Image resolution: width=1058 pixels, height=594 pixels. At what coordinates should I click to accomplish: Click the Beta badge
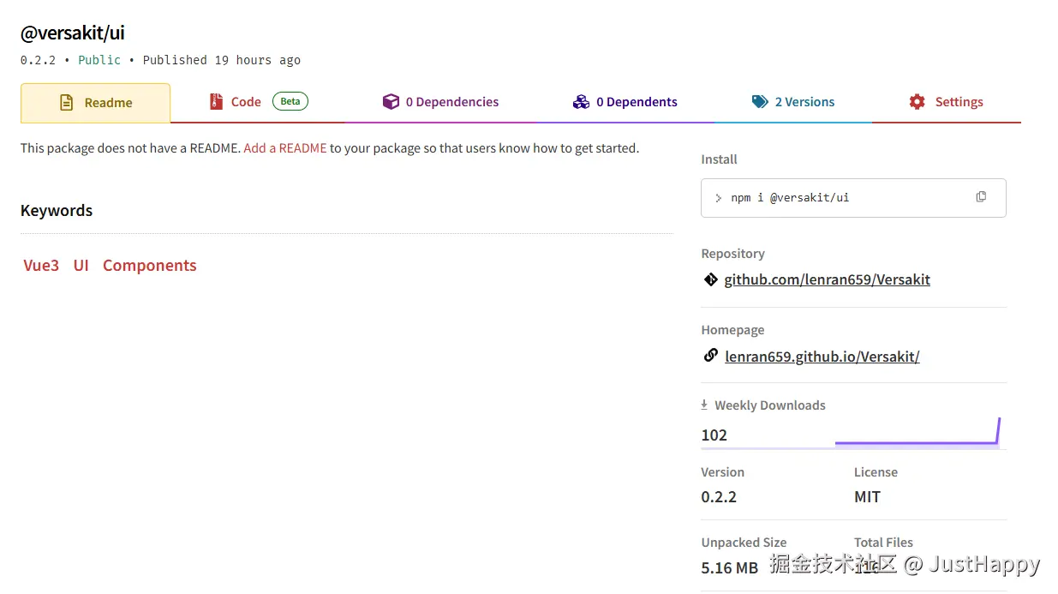point(290,101)
